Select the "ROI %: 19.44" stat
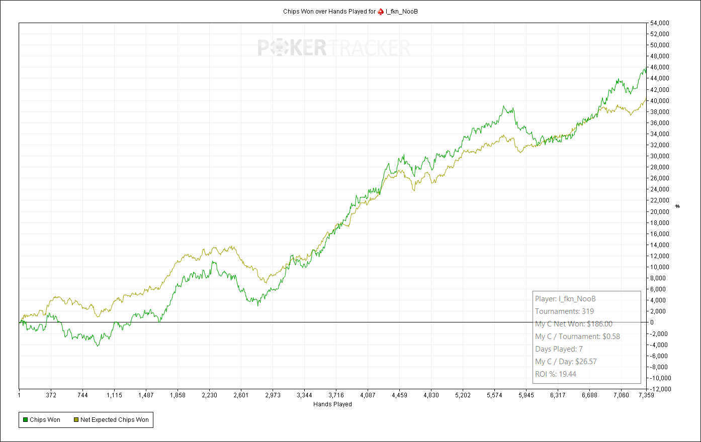The height and width of the screenshot is (442, 701). 556,374
